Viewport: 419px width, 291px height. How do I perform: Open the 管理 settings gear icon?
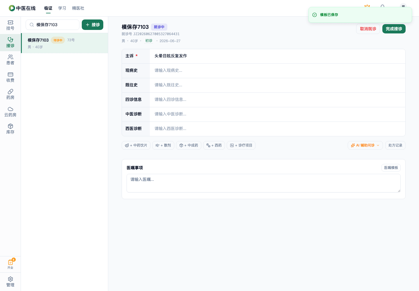click(x=10, y=279)
